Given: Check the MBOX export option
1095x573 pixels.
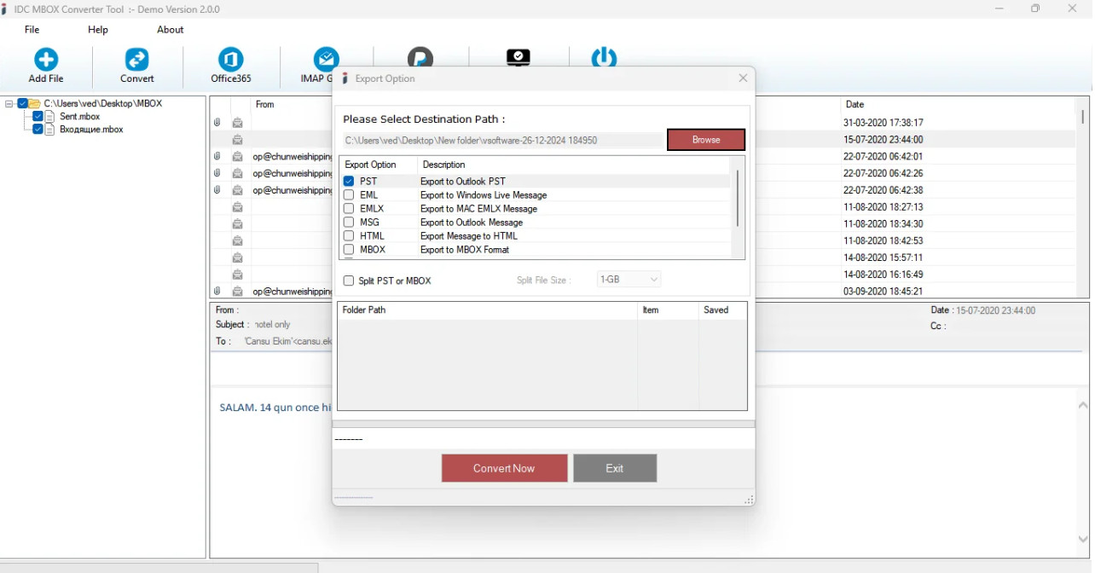Looking at the screenshot, I should [349, 250].
